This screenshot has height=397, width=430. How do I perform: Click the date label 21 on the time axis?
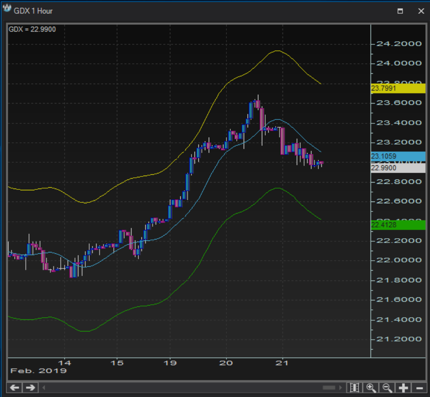coord(282,363)
